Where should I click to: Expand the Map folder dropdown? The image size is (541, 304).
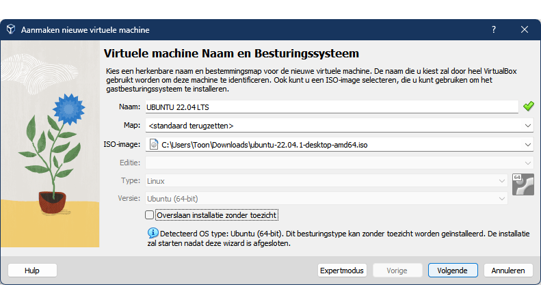527,126
